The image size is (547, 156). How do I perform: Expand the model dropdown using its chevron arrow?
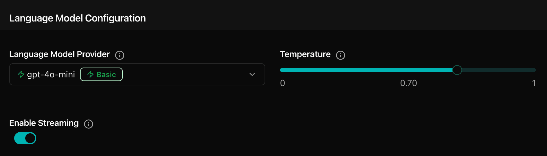click(x=252, y=74)
